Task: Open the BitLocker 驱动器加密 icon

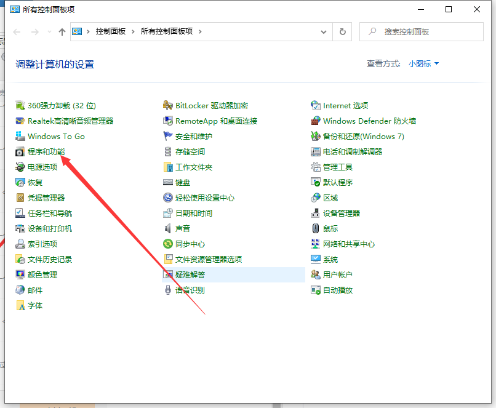Action: [168, 106]
